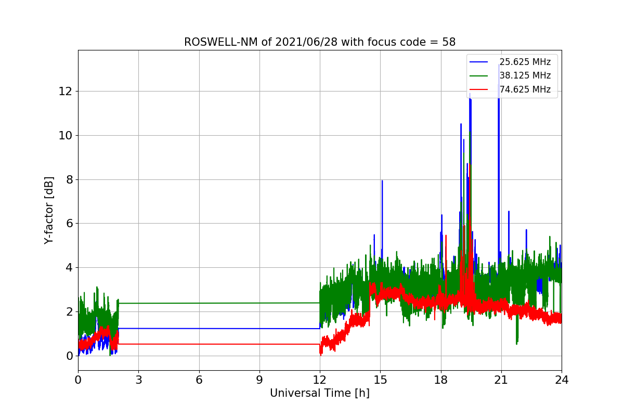
Task: Click x-axis tick label 3
Action: (x=138, y=380)
